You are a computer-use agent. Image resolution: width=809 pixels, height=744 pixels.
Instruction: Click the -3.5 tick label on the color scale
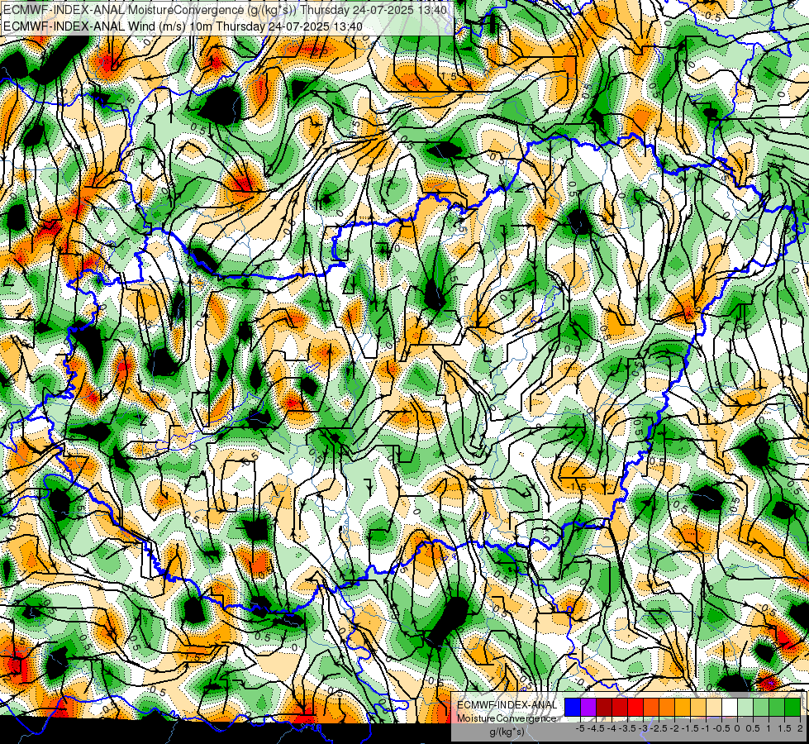pyautogui.click(x=627, y=728)
